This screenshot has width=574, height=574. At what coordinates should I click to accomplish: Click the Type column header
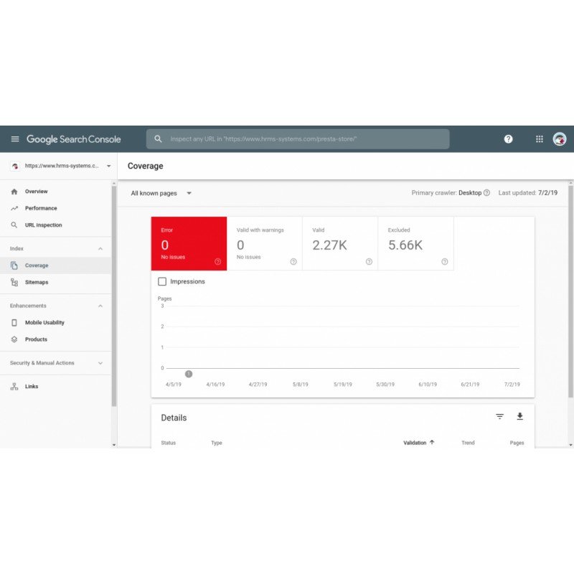tap(217, 443)
